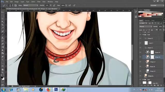Open the Essentials workspace dropdown
This screenshot has width=165, height=92.
pos(157,5)
